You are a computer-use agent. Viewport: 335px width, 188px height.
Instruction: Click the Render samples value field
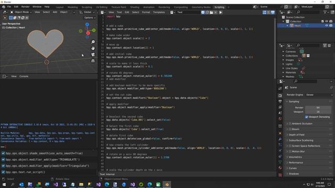318,108
